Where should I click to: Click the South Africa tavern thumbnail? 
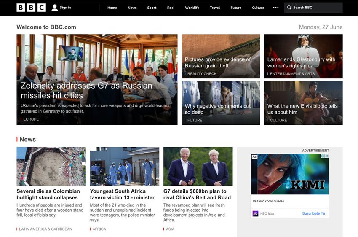coord(124,167)
